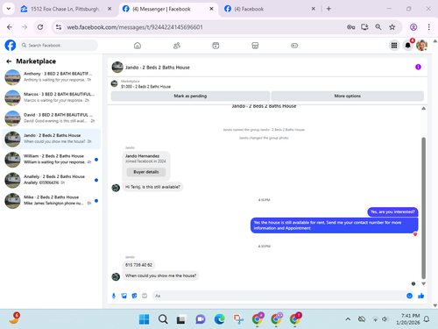This screenshot has height=329, width=438.
Task: Show hidden system tray icons chevron
Action: [348, 319]
